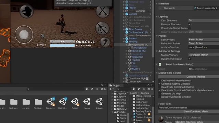
Task: Expand Mesh Filters To Skip foldout
Action: pyautogui.click(x=157, y=73)
